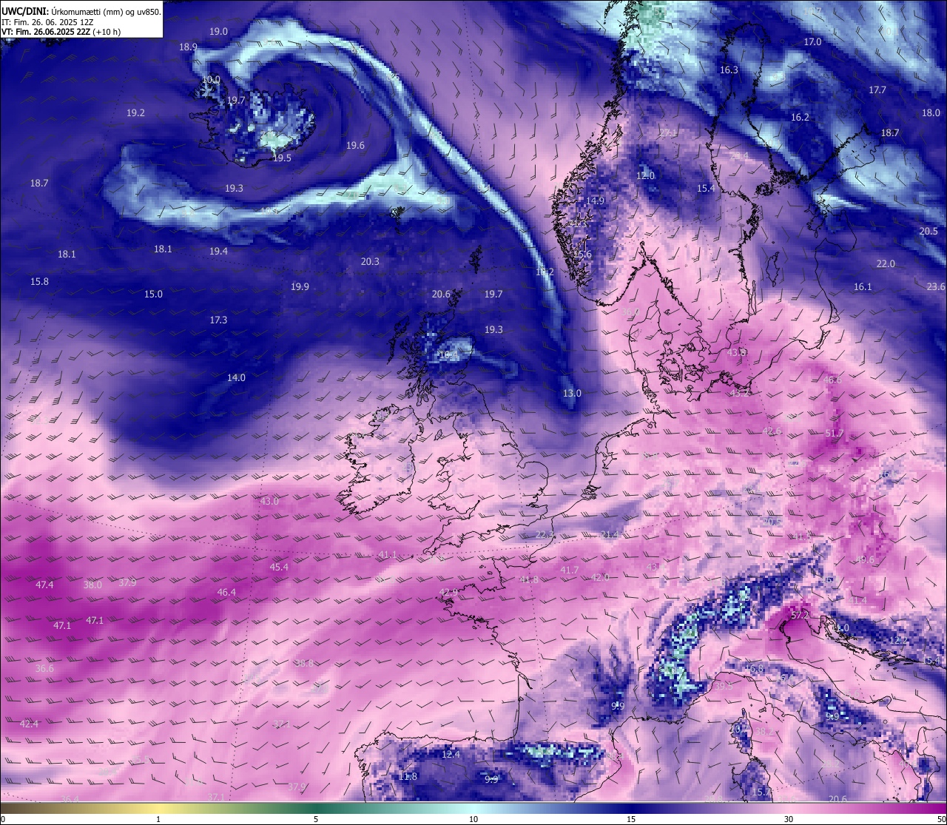Image resolution: width=947 pixels, height=825 pixels.
Task: Click the 41.1 value on the map
Action: click(388, 554)
